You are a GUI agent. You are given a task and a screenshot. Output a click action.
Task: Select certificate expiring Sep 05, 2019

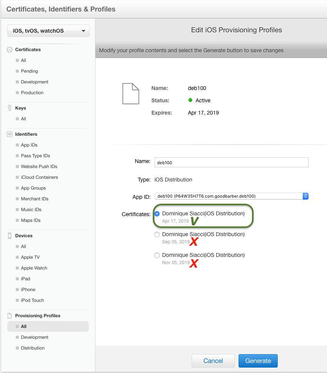pos(157,235)
